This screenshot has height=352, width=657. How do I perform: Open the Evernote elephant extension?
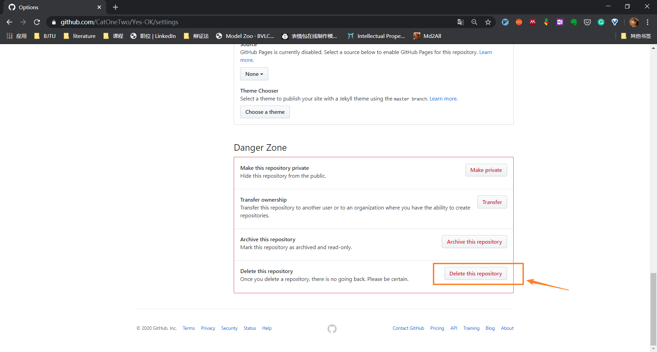574,22
